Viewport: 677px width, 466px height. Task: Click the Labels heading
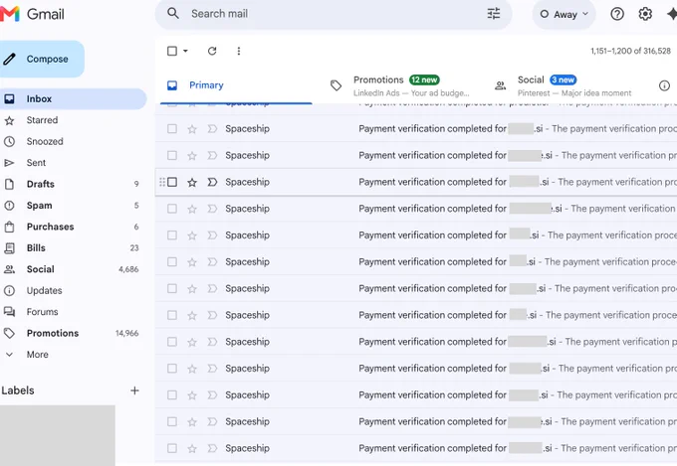[x=18, y=390]
